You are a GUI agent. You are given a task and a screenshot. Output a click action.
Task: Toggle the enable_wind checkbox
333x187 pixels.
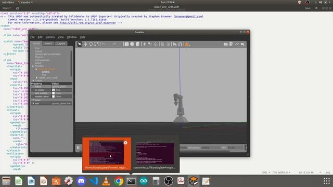tap(53, 97)
